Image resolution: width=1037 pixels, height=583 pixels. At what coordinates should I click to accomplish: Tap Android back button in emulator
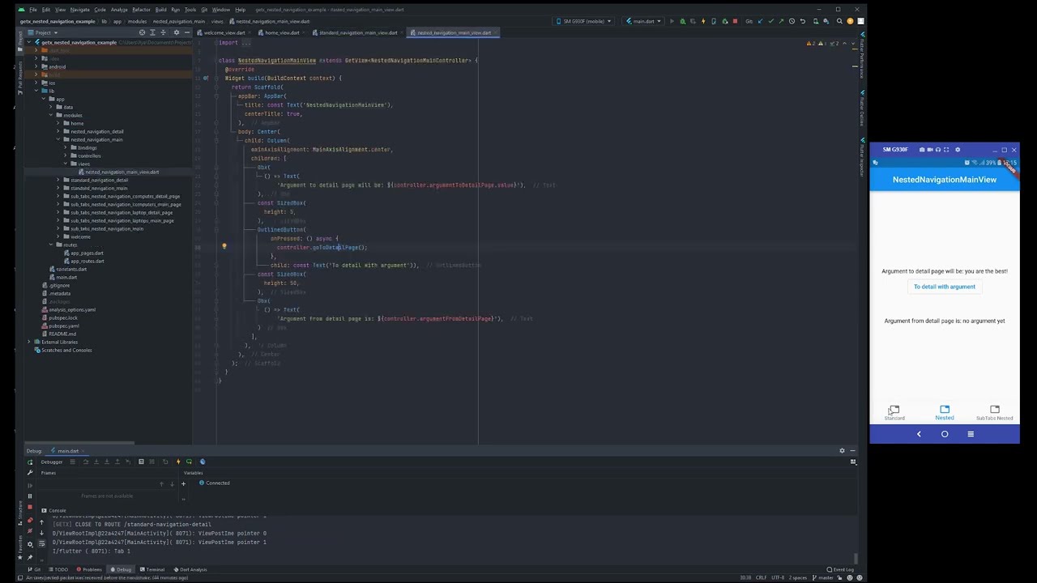pyautogui.click(x=919, y=434)
